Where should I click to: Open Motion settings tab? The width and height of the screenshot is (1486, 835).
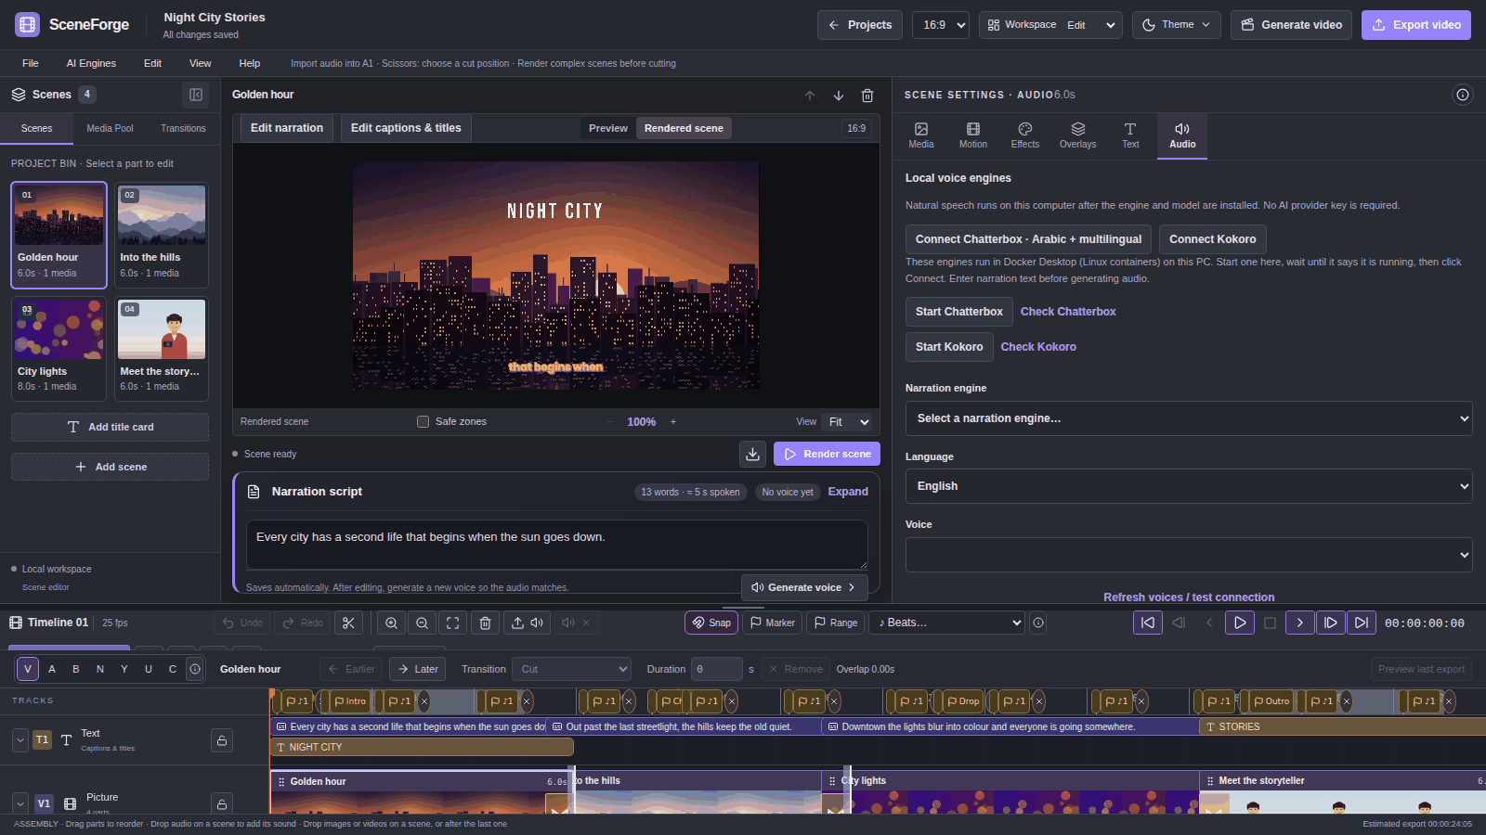tap(973, 135)
